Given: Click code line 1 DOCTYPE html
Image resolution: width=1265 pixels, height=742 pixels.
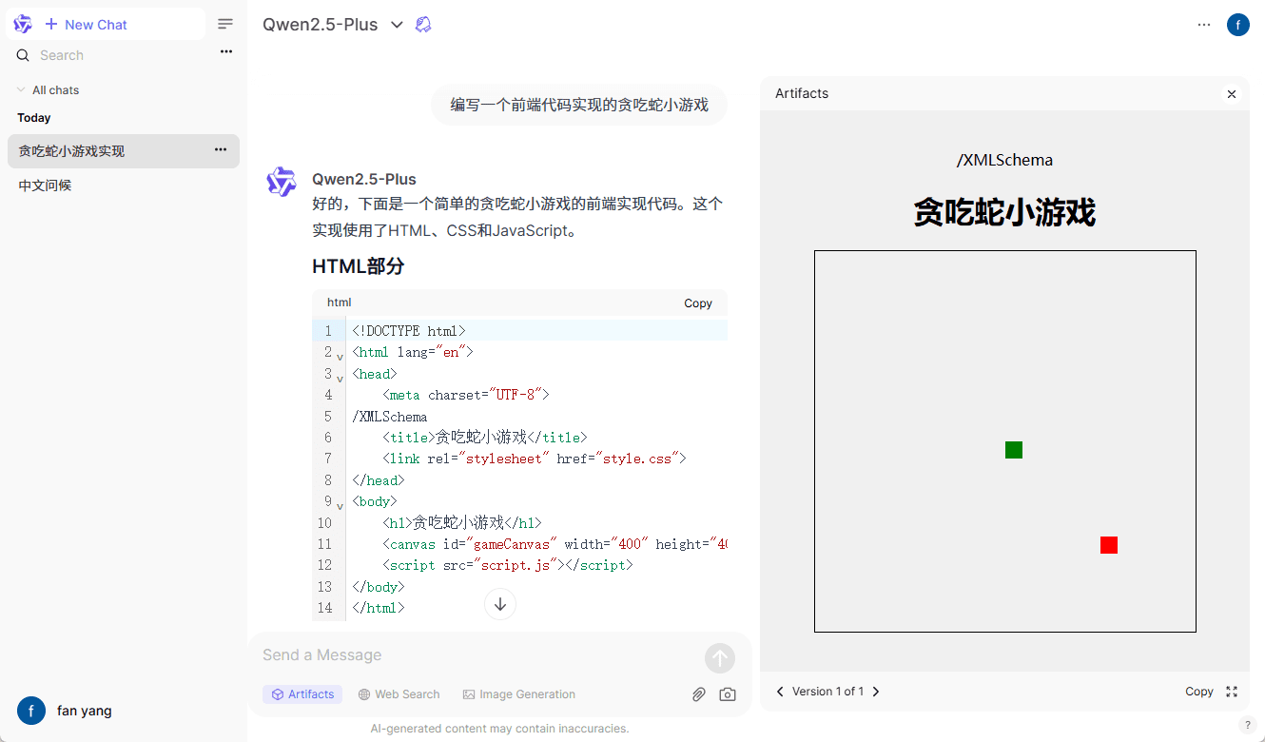Looking at the screenshot, I should [x=409, y=331].
